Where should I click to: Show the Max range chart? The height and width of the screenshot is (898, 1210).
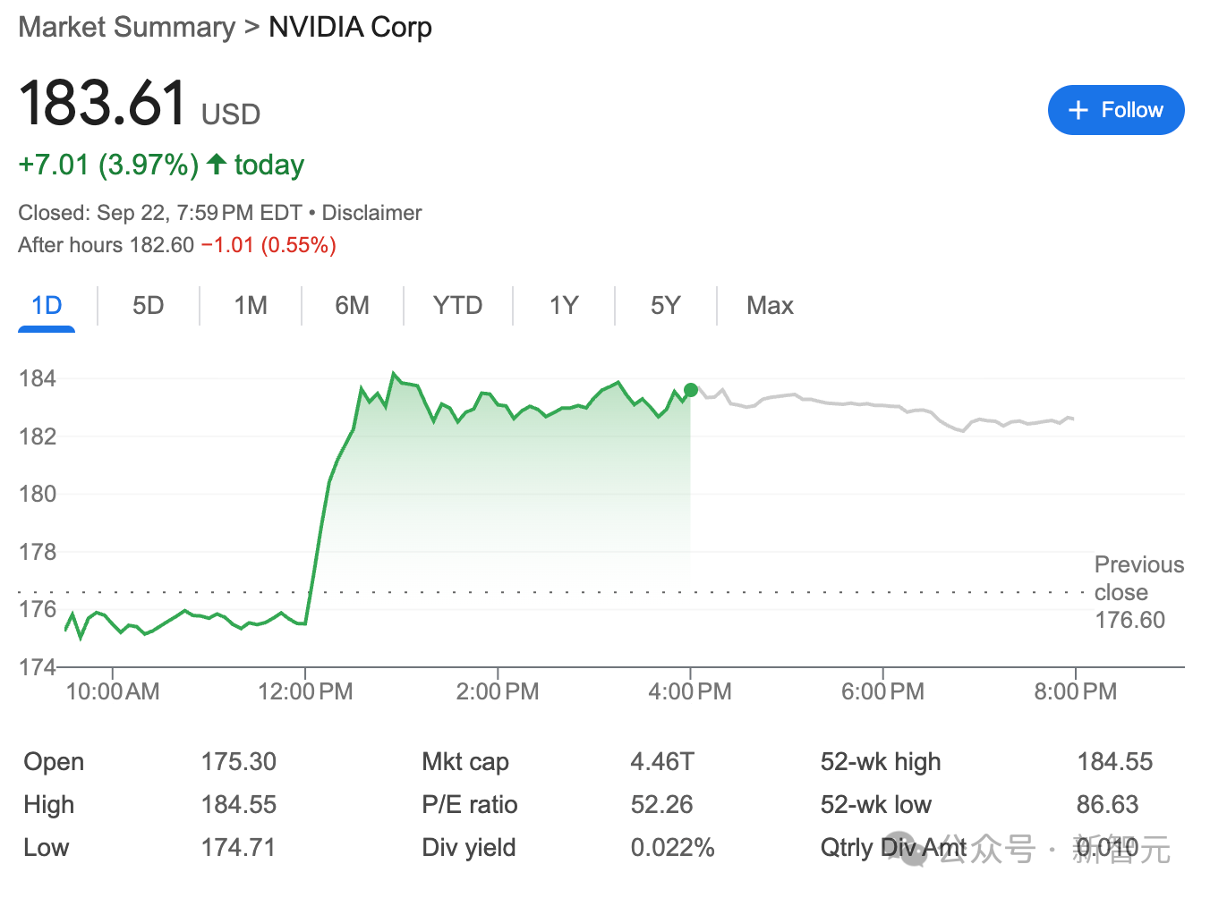(770, 306)
